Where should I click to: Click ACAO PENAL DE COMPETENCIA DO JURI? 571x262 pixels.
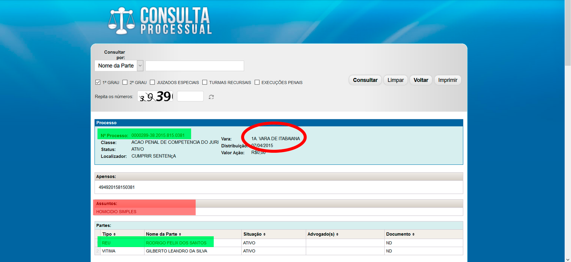tap(175, 142)
